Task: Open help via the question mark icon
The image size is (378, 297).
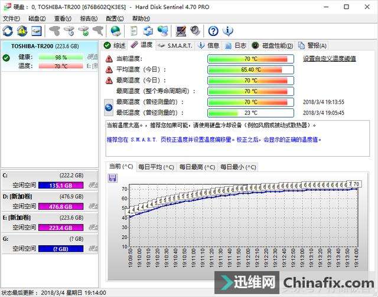Action: pyautogui.click(x=213, y=31)
